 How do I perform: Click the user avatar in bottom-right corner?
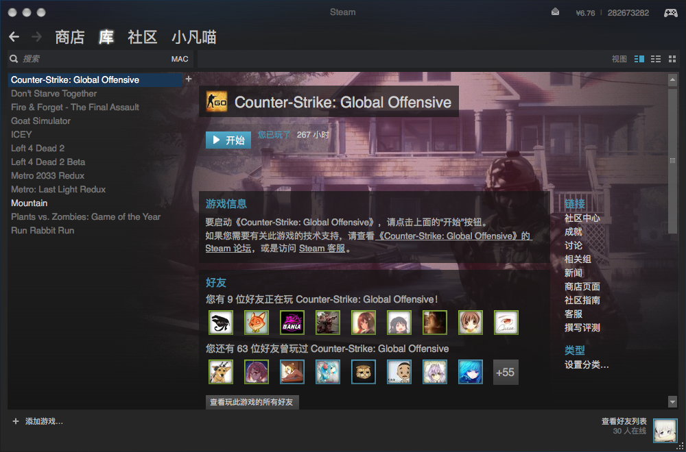click(665, 431)
